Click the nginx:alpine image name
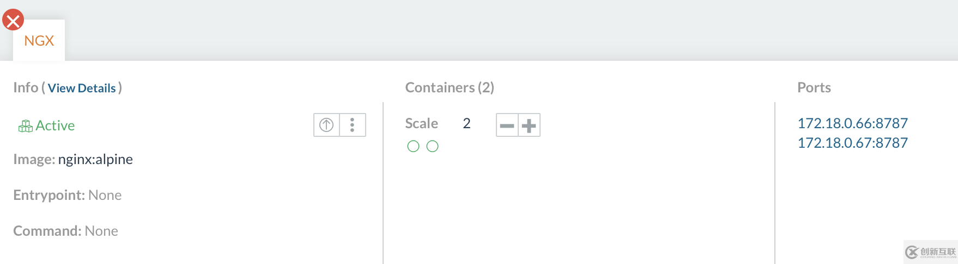 [x=95, y=159]
